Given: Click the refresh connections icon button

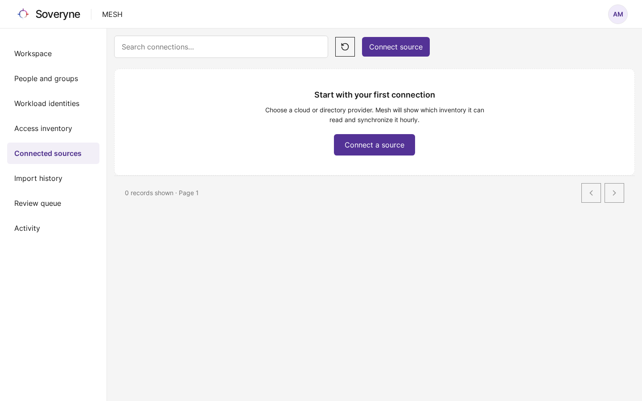Looking at the screenshot, I should pos(345,47).
